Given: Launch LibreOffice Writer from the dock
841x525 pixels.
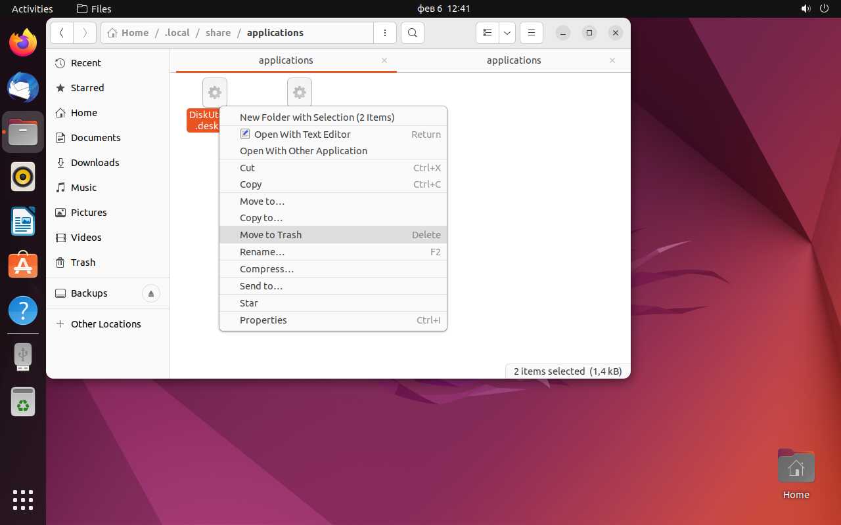Looking at the screenshot, I should click(x=23, y=221).
